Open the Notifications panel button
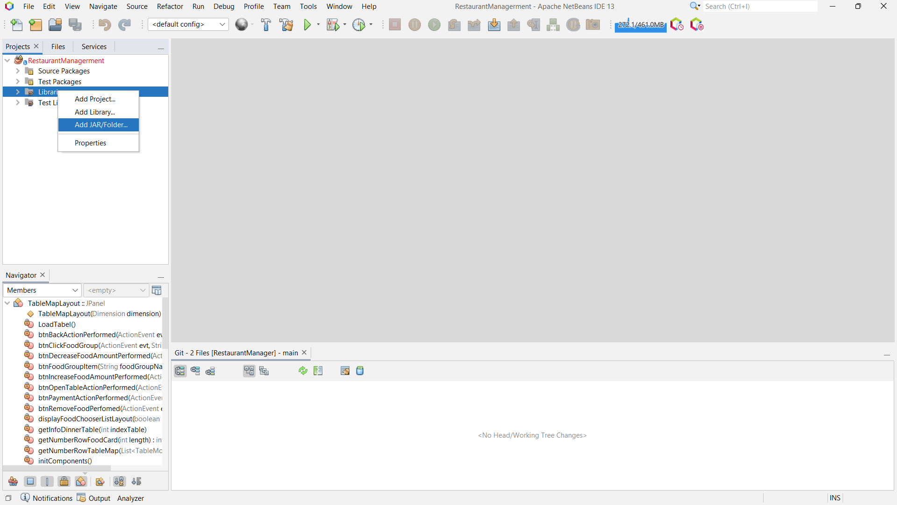 (x=47, y=498)
